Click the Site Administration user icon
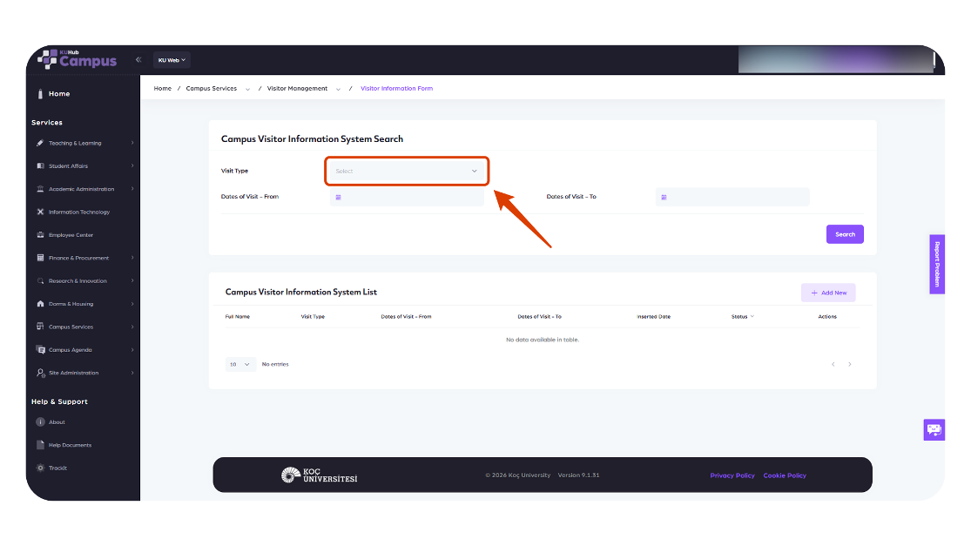Screen dimensions: 971x546 pos(41,373)
